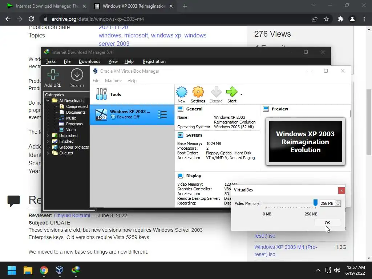
Task: Open View menu in Internet Download Manager
Action: coord(113,61)
